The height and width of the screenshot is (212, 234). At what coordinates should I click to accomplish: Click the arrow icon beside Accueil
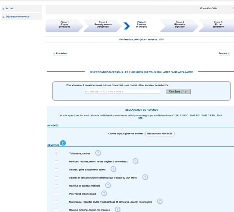pyautogui.click(x=4, y=9)
